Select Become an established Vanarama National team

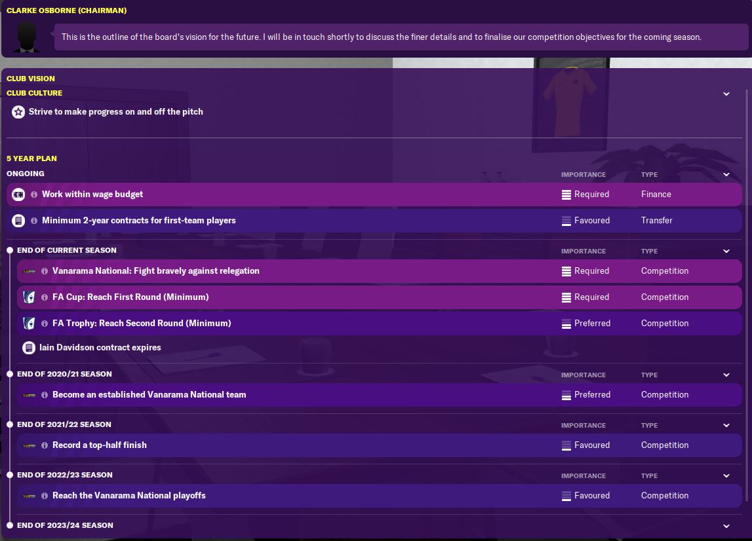click(380, 396)
